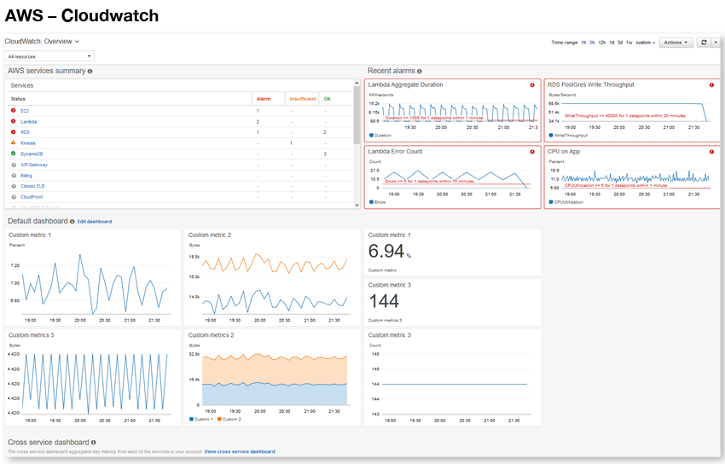
Task: Click the Insufficient column header
Action: [303, 99]
